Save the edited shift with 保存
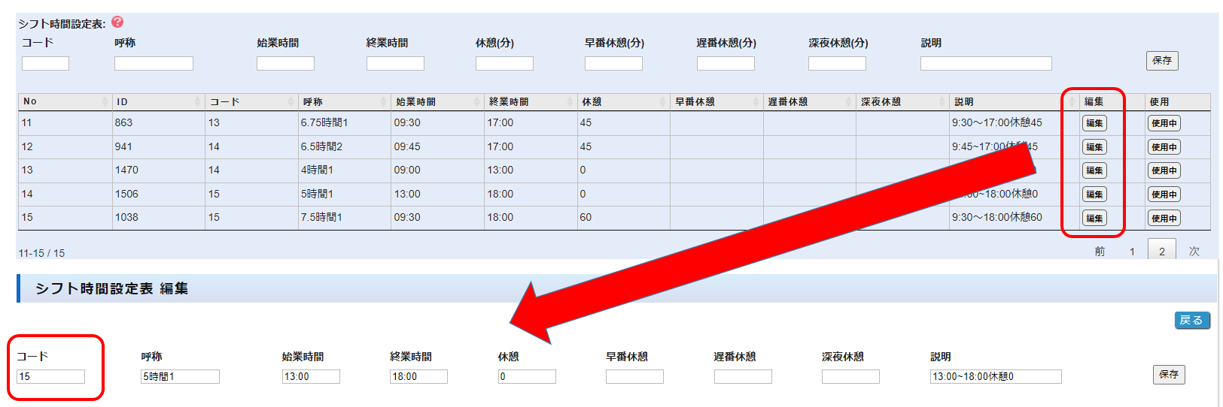Viewport: 1223px width, 407px height. 1168,374
